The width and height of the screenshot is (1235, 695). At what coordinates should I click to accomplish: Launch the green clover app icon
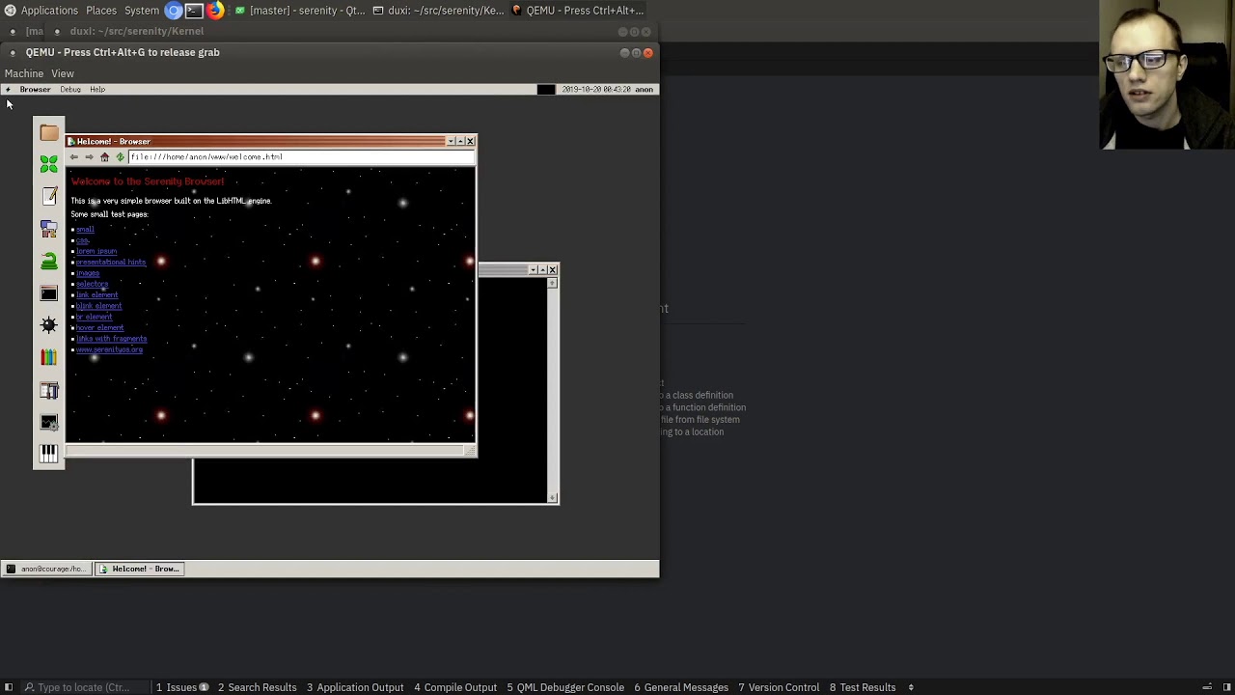click(49, 164)
